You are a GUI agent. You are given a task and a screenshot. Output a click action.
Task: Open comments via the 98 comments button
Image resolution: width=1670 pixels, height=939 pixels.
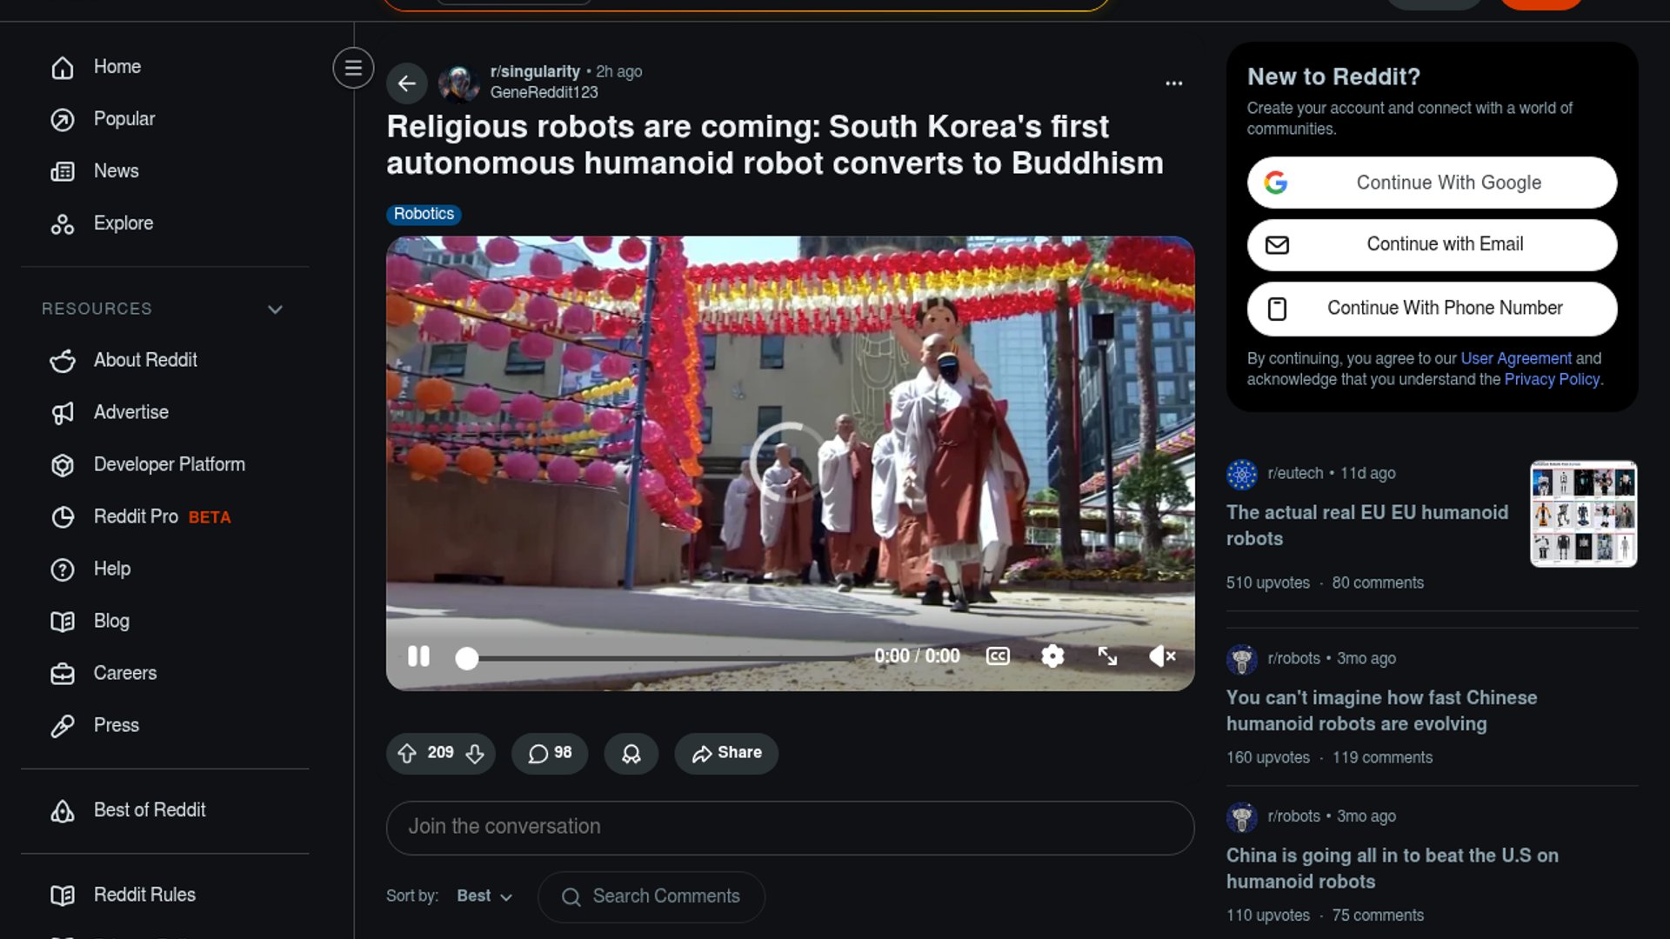[x=550, y=753]
